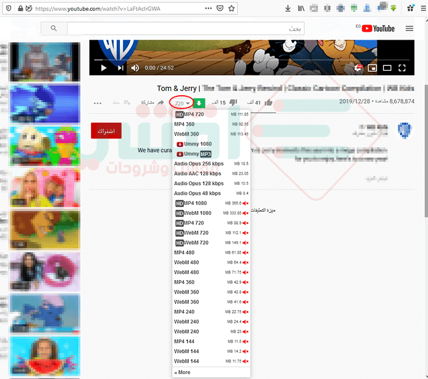Save video to playlist icon
Image resolution: width=428 pixels, height=379 pixels.
[127, 103]
